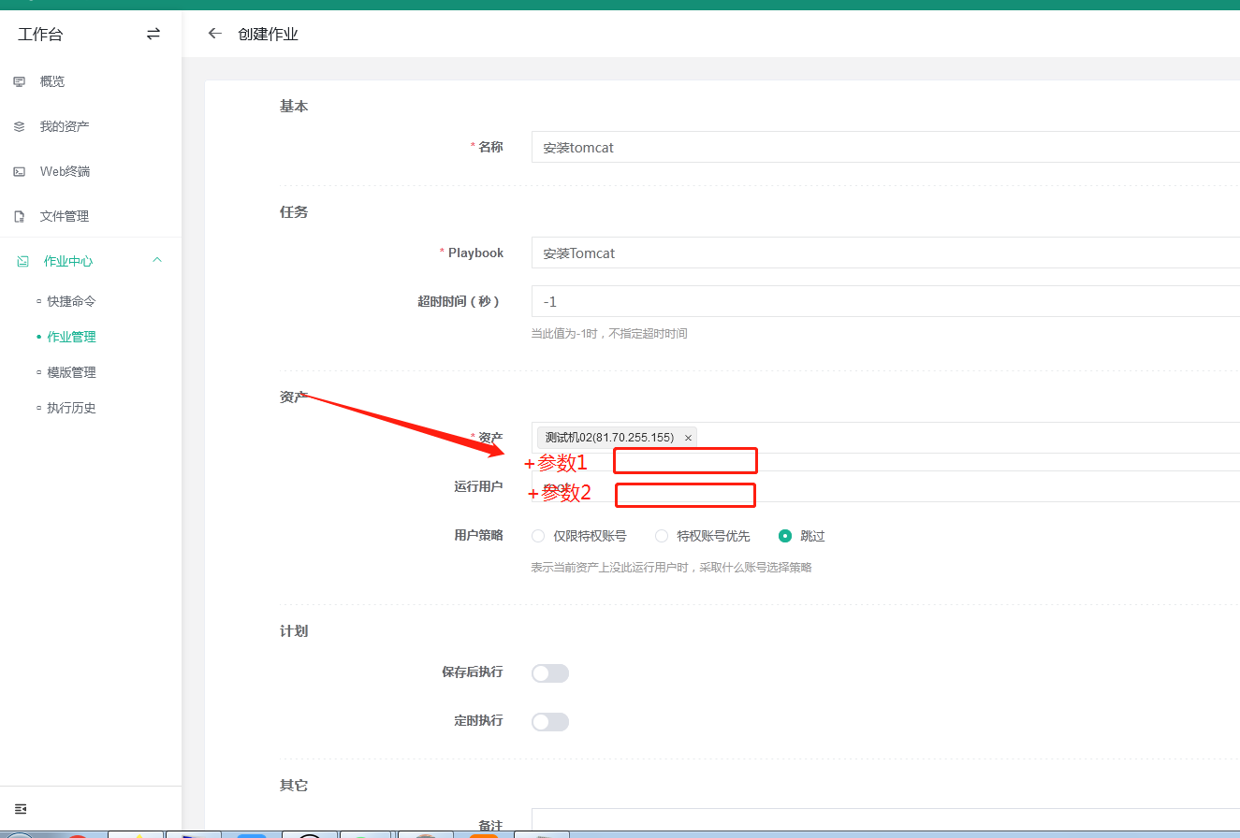Collapse the 作业中心 menu section

(157, 261)
